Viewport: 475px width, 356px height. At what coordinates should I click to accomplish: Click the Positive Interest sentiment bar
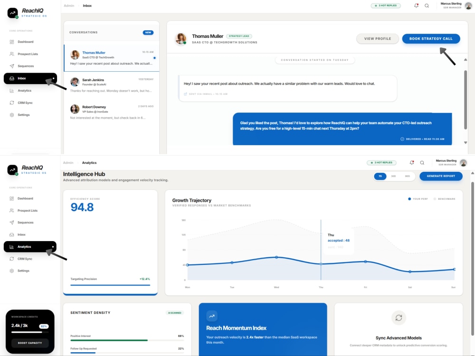click(127, 340)
